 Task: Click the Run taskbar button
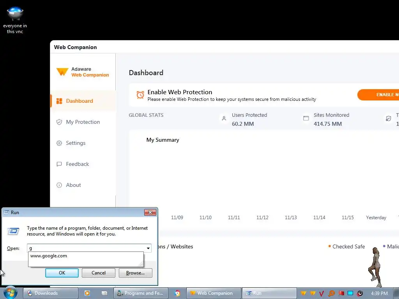(x=269, y=293)
